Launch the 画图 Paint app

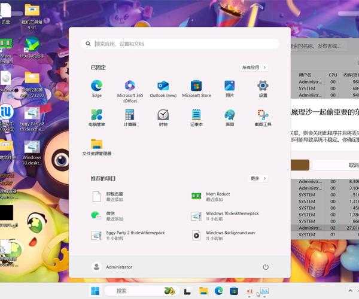[230, 118]
